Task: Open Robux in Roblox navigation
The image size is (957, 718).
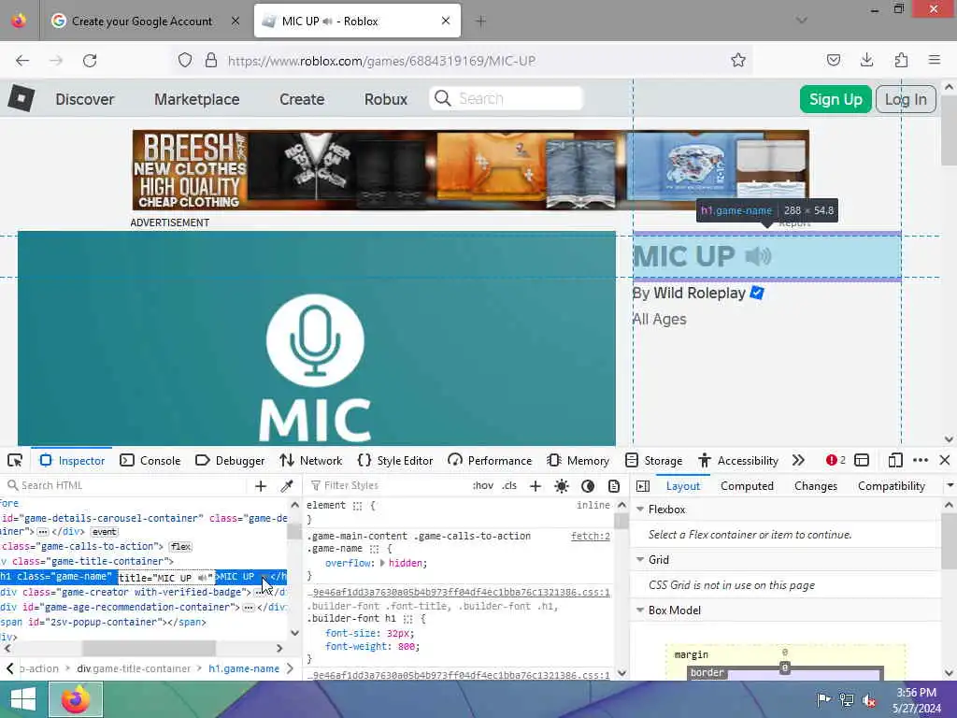Action: [386, 99]
